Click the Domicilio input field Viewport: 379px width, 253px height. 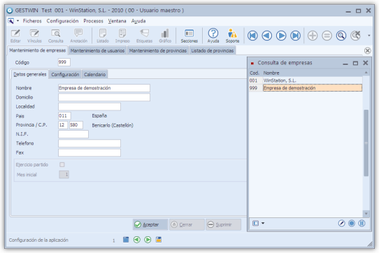click(x=104, y=97)
